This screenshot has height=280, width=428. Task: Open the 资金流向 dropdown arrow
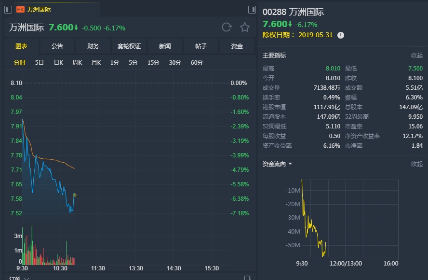(x=290, y=164)
